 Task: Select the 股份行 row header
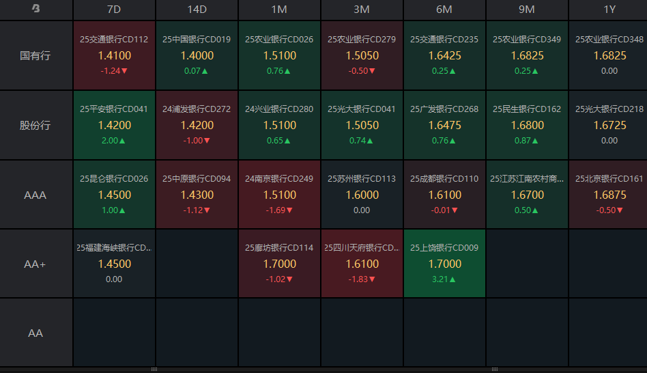(x=35, y=125)
